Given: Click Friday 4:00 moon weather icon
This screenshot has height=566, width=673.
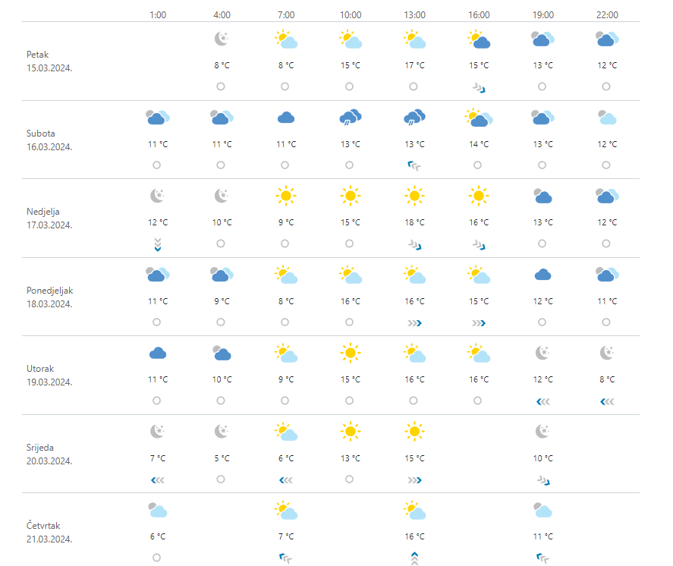Looking at the screenshot, I should (x=221, y=39).
